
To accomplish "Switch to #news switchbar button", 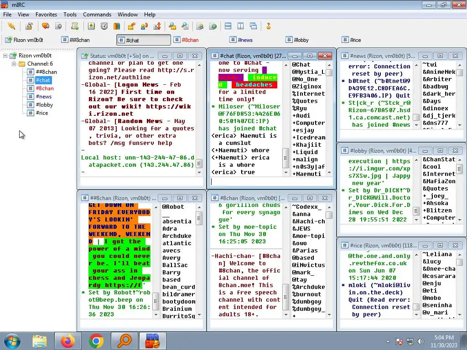I will [x=255, y=40].
